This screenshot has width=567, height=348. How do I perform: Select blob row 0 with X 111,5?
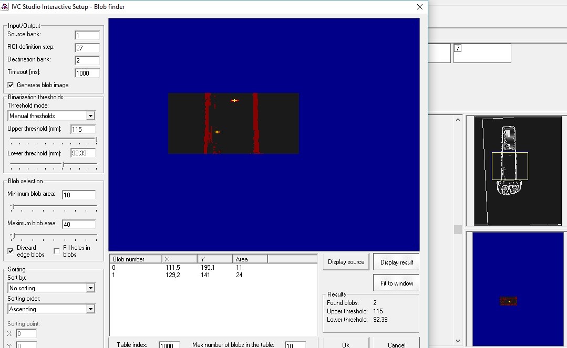pyautogui.click(x=213, y=268)
